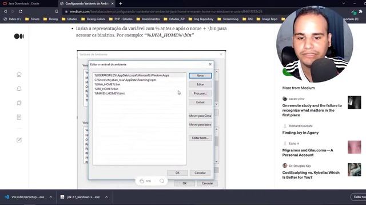Open responses with the comment bubble icon

click(x=161, y=181)
